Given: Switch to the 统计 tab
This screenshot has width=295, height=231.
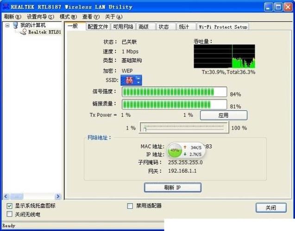Looking at the screenshot, I should (x=186, y=27).
